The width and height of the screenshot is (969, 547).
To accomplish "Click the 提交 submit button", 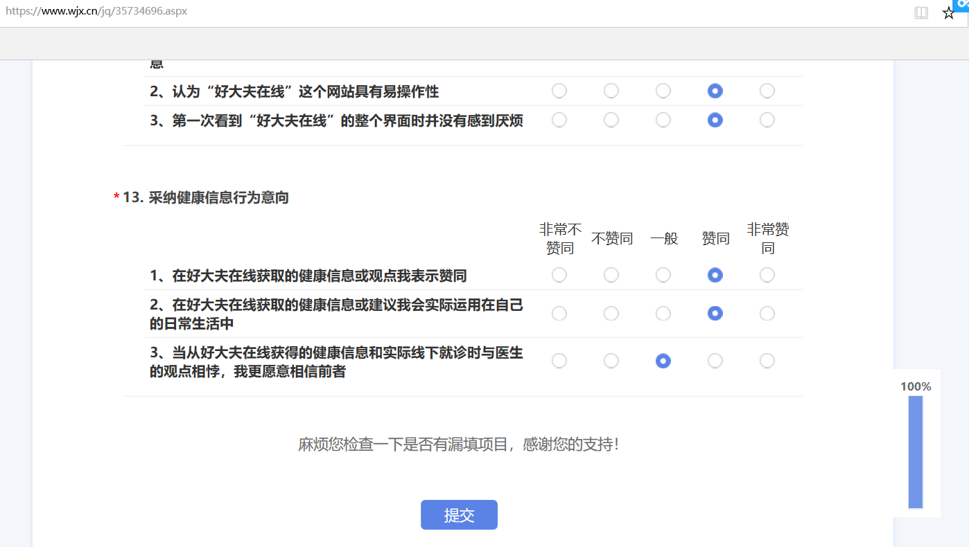I will (459, 514).
